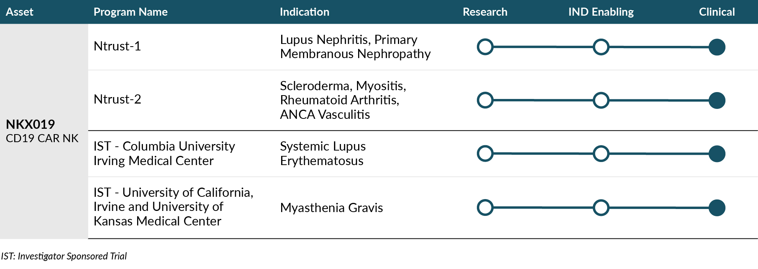Click the Ntrust-2 IND Enabling circle
Screen dimensions: 758x269
point(601,100)
